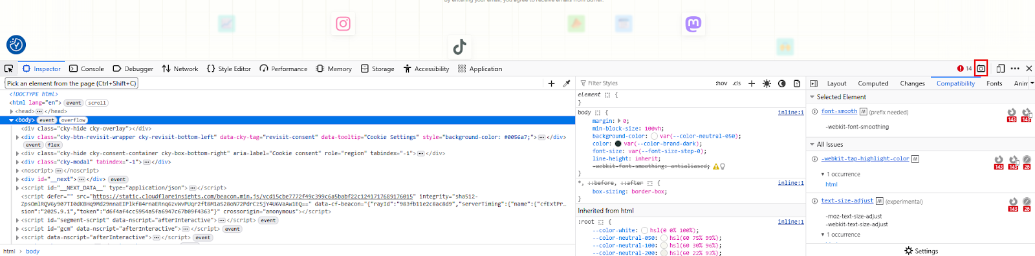Open the Debugger tab
The image size is (1035, 256).
coord(133,69)
